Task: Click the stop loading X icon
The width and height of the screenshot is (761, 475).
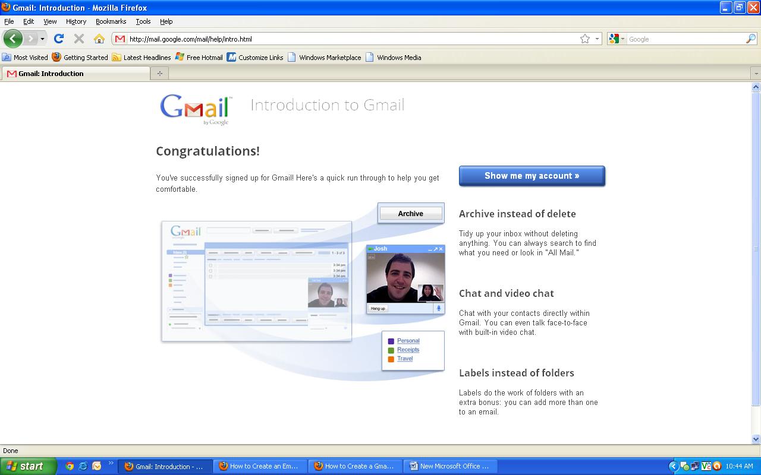Action: pos(78,39)
